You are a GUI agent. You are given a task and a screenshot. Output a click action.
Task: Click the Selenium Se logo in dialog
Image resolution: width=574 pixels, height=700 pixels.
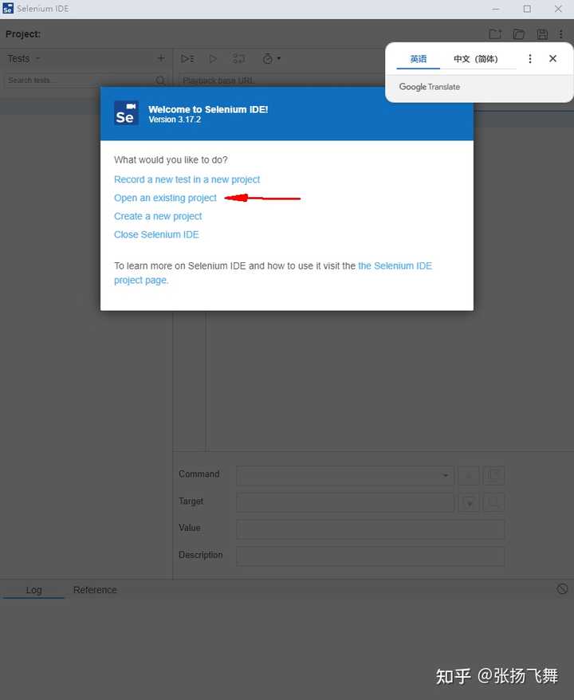coord(126,113)
